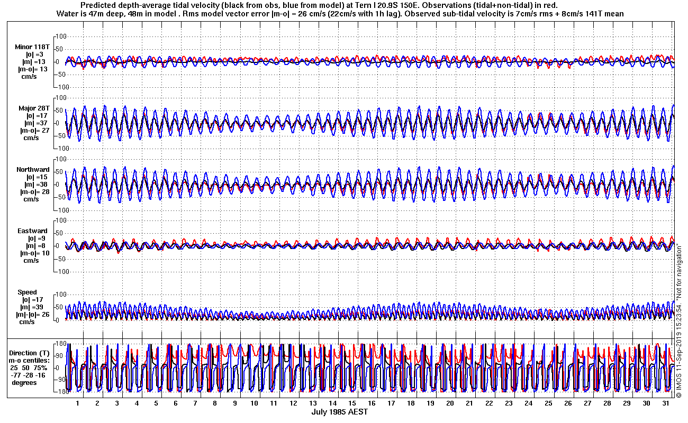
Task: Click the 'Speed' panel label
Action: click(x=28, y=292)
